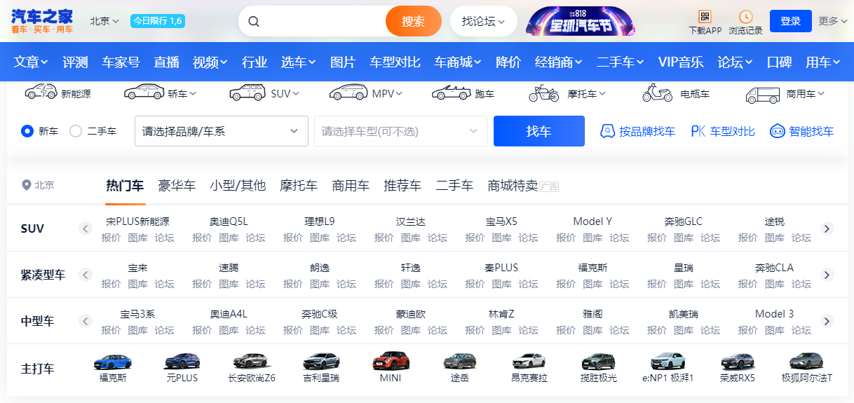
Task: Open the red MINI car thumbnail
Action: (391, 360)
